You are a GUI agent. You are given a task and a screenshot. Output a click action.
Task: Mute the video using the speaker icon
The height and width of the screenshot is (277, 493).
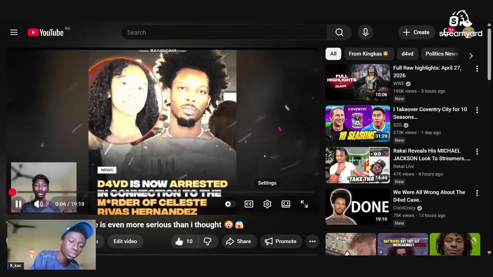38,204
